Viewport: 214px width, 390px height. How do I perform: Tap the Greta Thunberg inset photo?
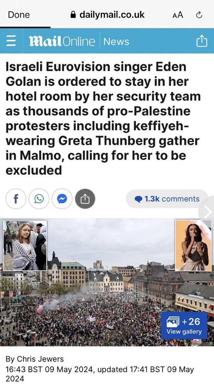[25, 245]
